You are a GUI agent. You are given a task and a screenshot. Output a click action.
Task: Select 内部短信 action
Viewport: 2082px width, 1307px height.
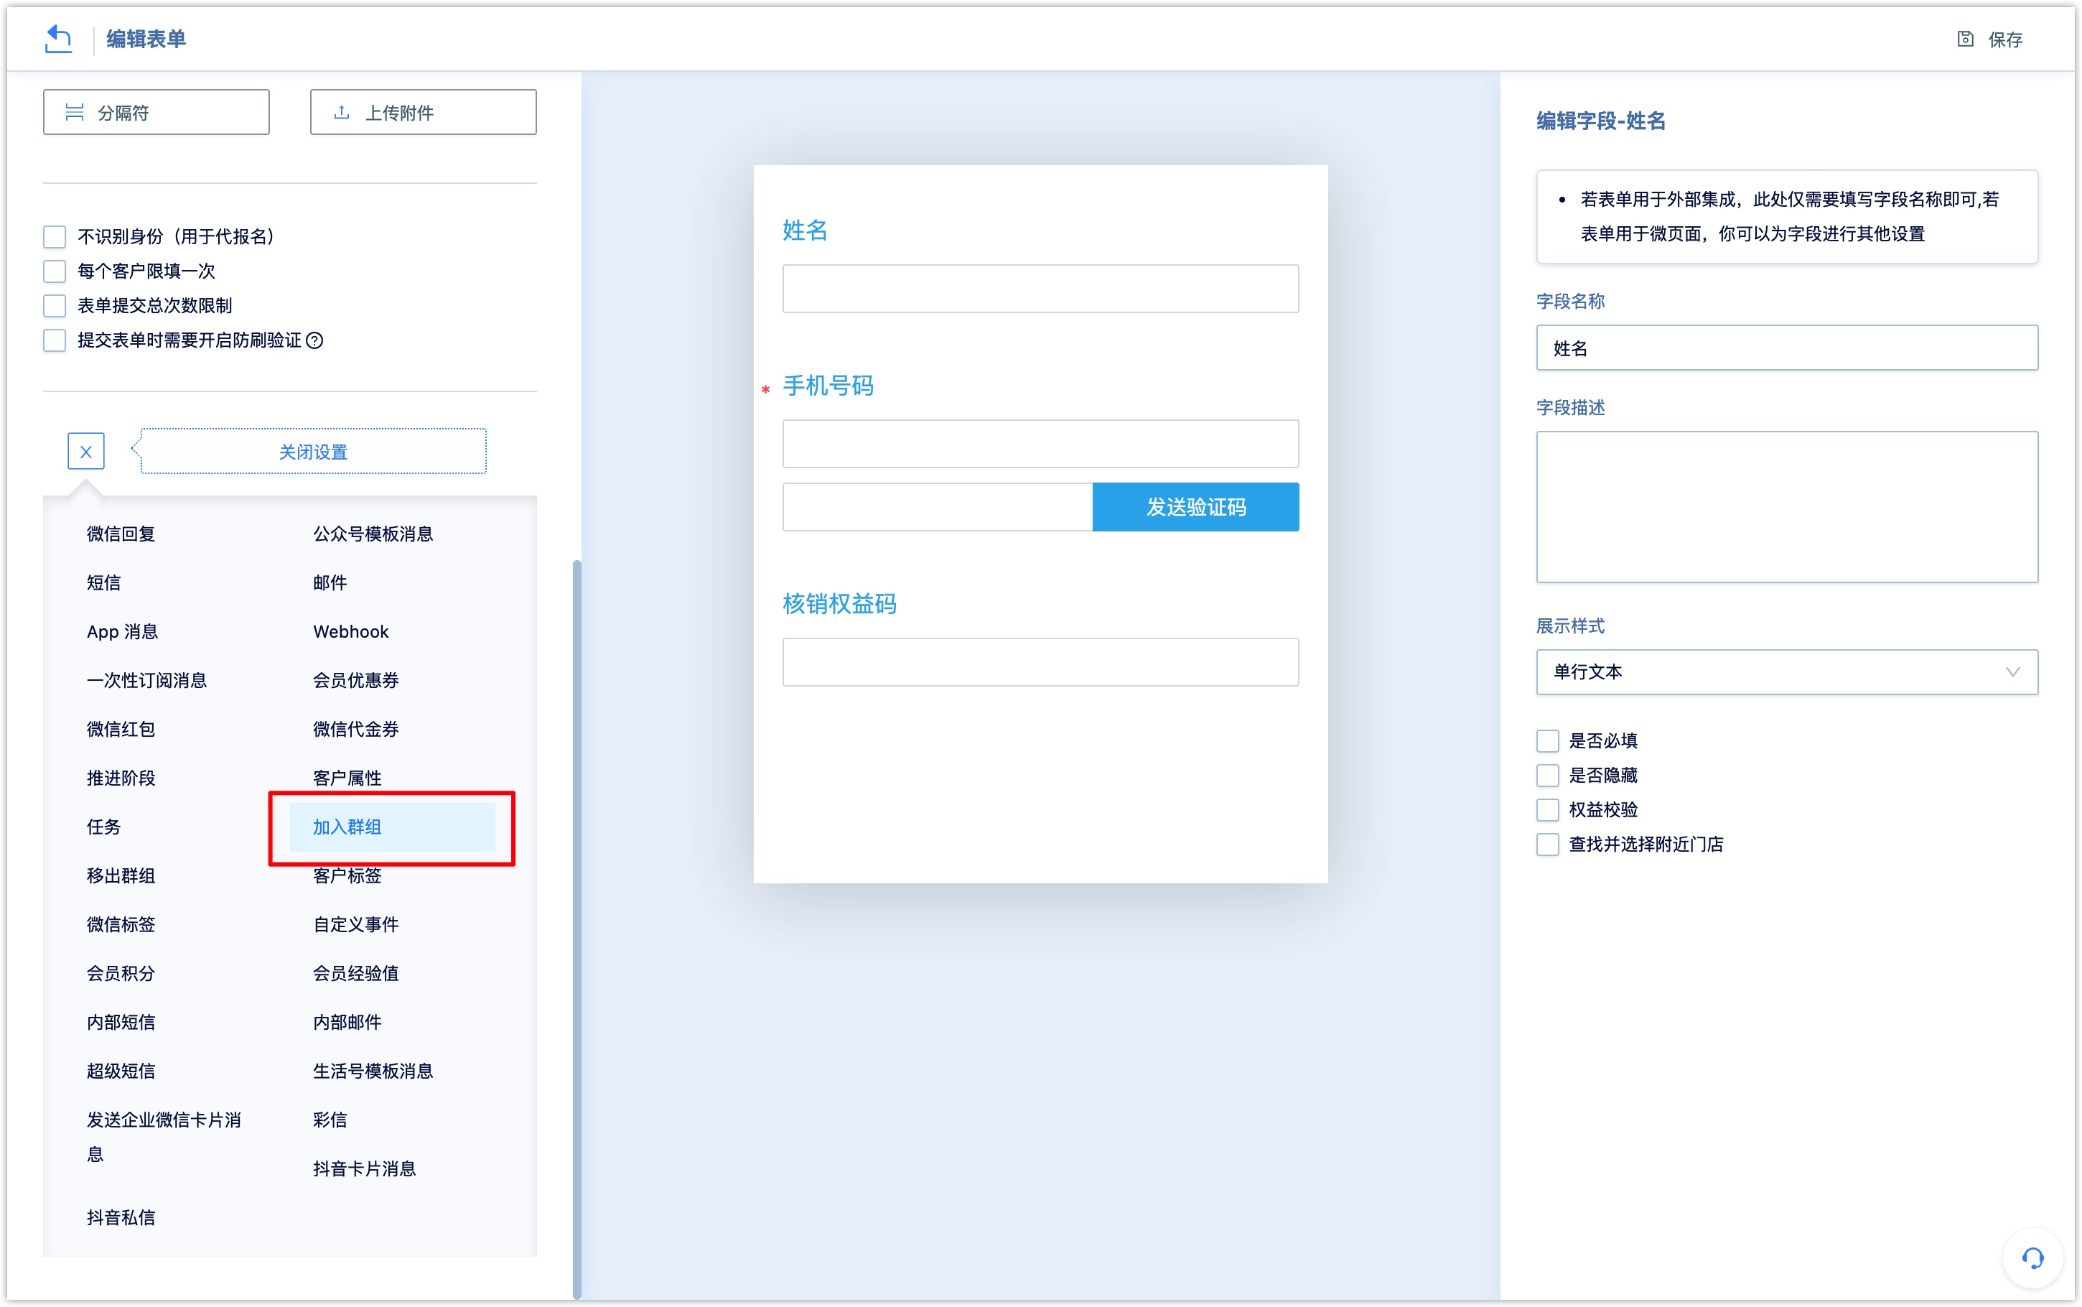tap(121, 1023)
